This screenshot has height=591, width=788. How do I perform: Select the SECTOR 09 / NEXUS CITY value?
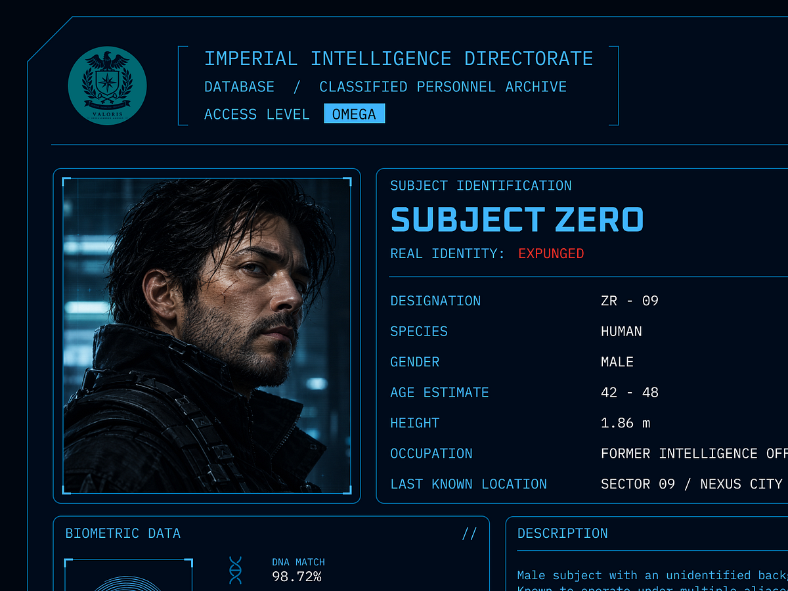click(x=691, y=484)
